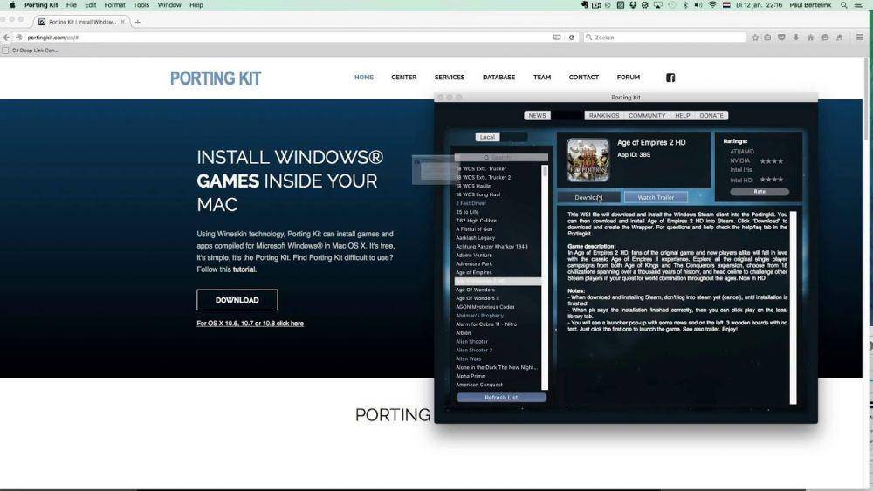The height and width of the screenshot is (491, 873).
Task: Go to the DATABASE page
Action: point(498,78)
